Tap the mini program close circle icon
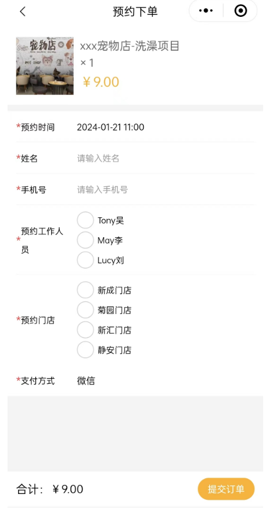Viewport: 273px width, 508px height. click(240, 10)
